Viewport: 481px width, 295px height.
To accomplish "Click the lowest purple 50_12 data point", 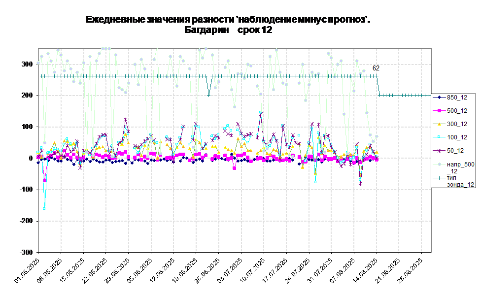I will coord(360,184).
